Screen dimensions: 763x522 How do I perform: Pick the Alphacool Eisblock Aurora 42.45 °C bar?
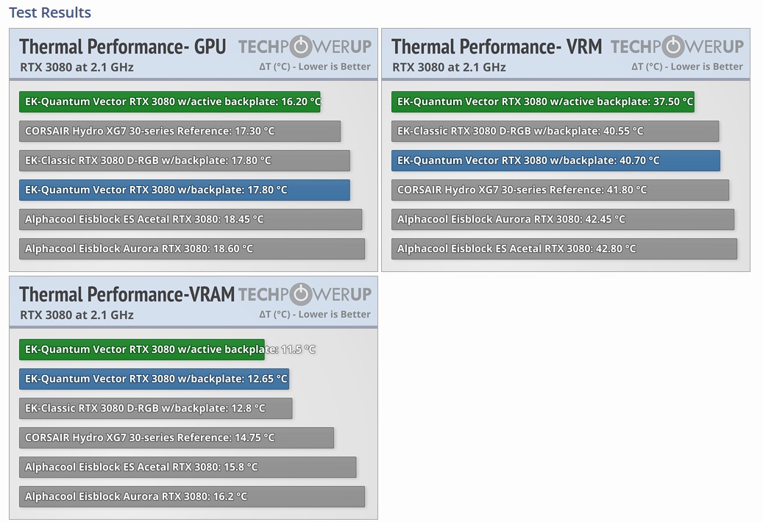[563, 220]
